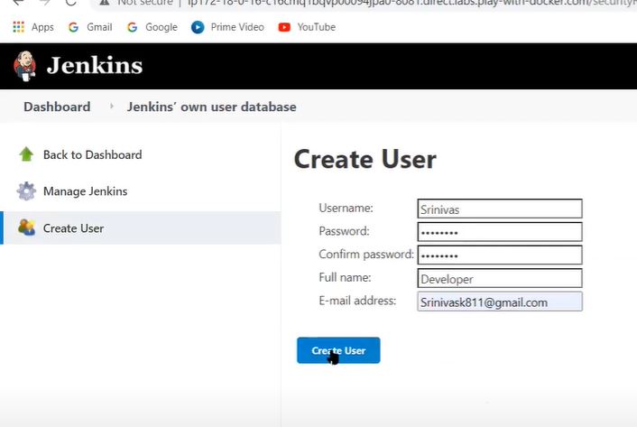Open Manage Jenkins sidebar link

click(86, 191)
